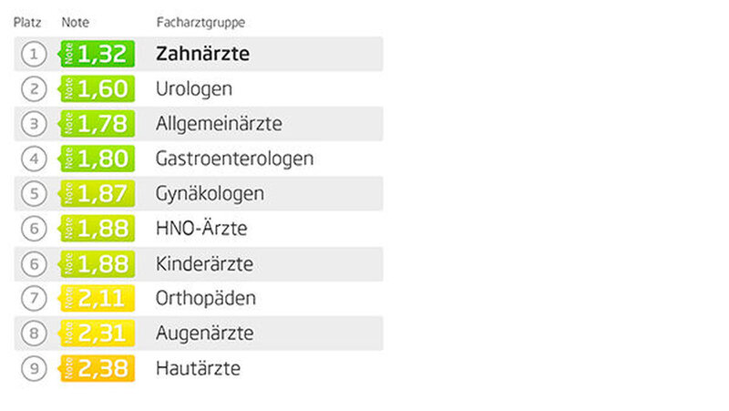
Task: Select rank 6 circle in HNO-Ärzte row
Action: point(34,229)
